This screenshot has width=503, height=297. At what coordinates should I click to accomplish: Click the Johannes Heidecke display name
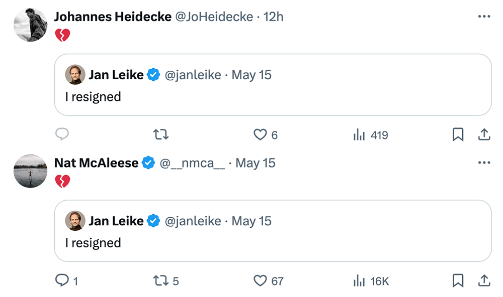click(x=112, y=17)
